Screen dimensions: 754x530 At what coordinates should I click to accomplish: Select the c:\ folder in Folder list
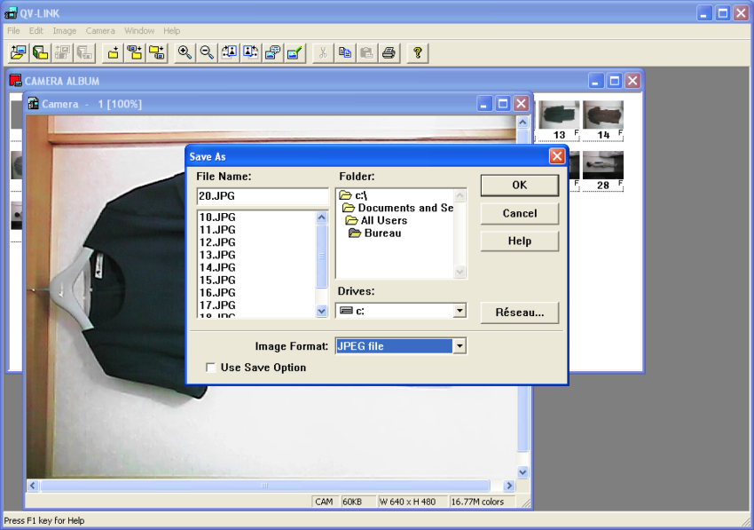pyautogui.click(x=353, y=195)
